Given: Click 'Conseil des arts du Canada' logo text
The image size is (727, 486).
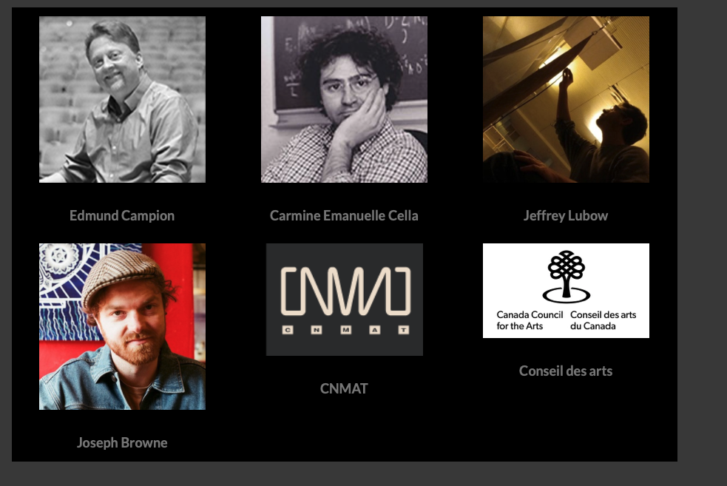Looking at the screenshot, I should click(x=603, y=320).
